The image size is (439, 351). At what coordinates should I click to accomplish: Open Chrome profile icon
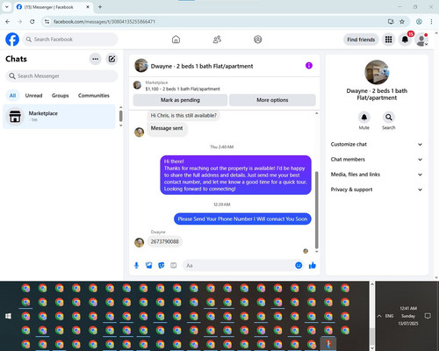point(419,22)
